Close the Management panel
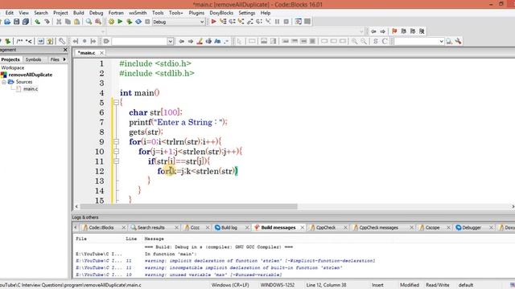This screenshot has height=289, width=515. 65,50
